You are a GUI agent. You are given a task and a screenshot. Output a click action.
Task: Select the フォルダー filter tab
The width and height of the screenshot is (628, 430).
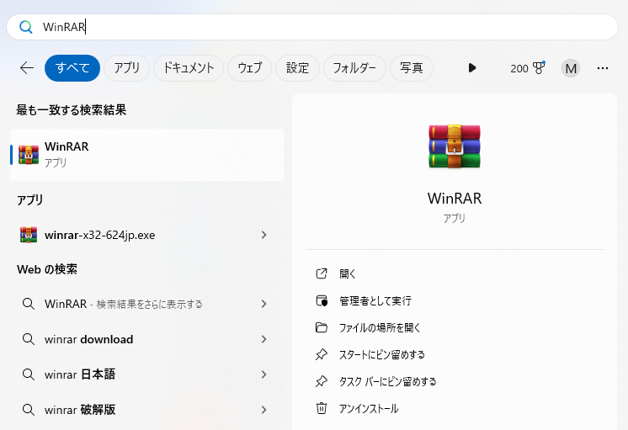[x=354, y=68]
